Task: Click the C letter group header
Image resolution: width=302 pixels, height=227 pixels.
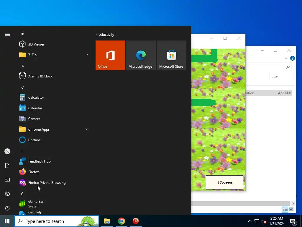Action: pyautogui.click(x=22, y=87)
